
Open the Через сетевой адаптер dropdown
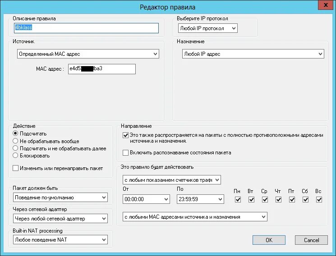pos(60,218)
